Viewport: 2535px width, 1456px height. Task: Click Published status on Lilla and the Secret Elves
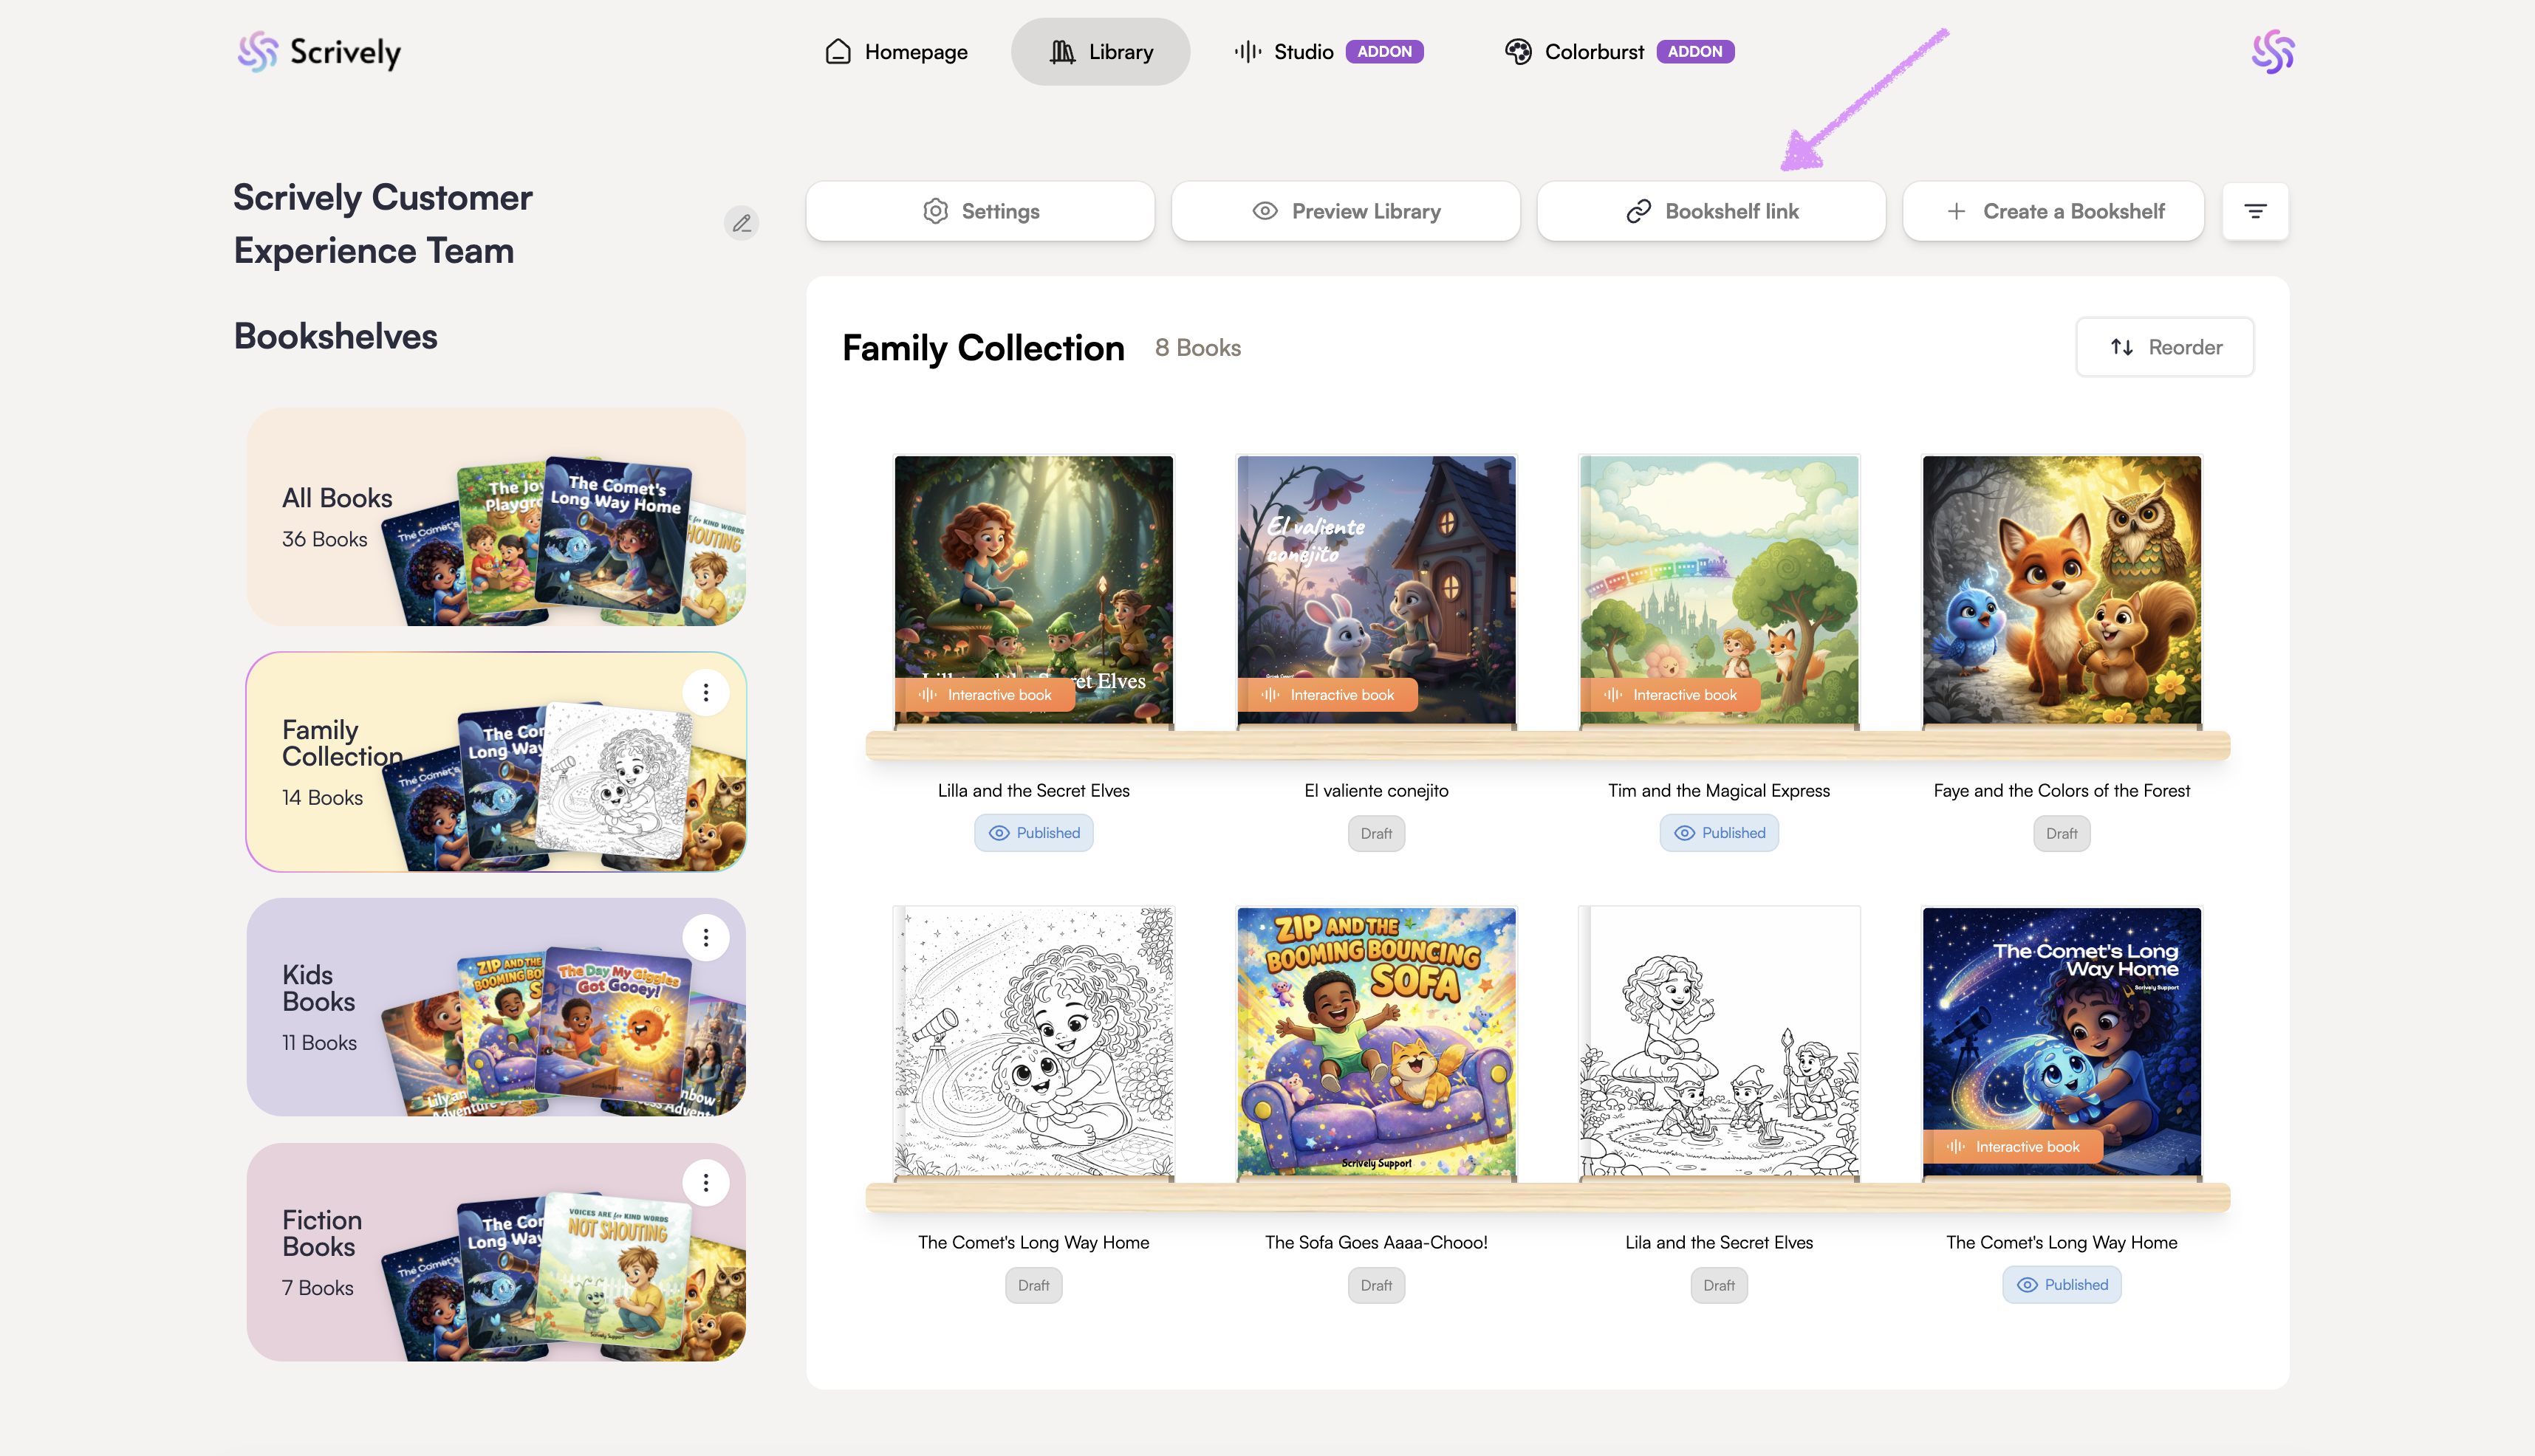pos(1033,833)
